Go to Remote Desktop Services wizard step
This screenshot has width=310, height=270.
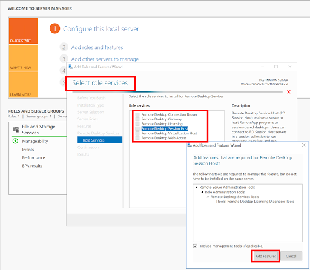[98, 133]
